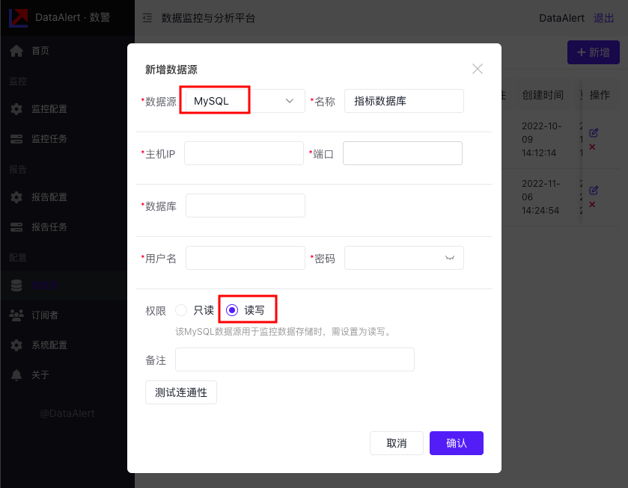Click the DataAlert logo in the top-left corner
This screenshot has height=488, width=628.
point(18,17)
